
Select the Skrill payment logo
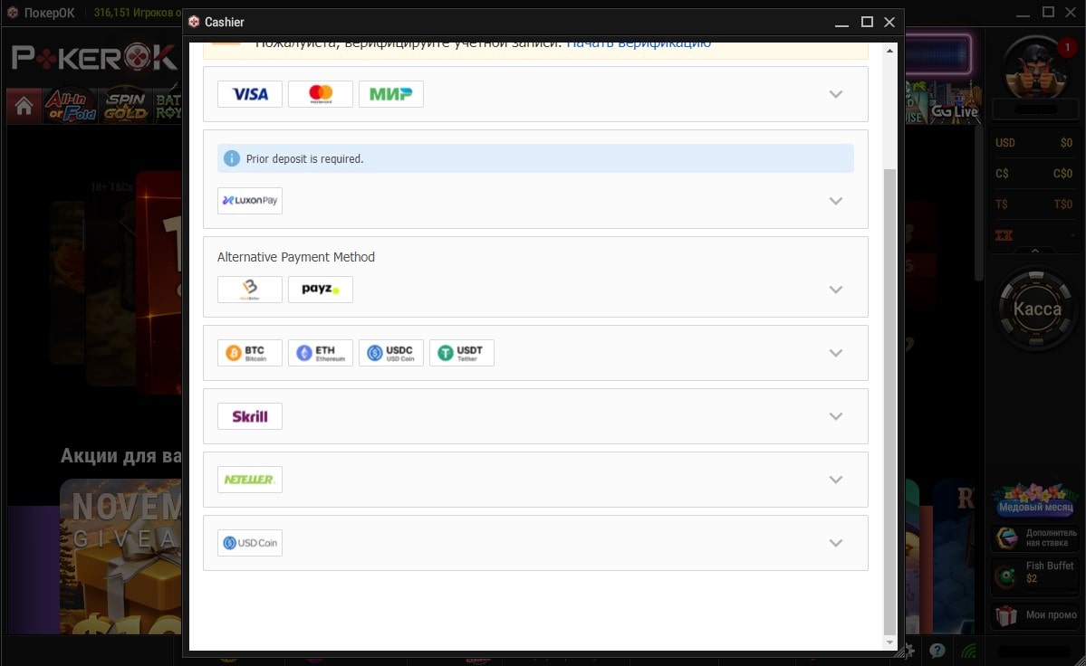(x=249, y=416)
